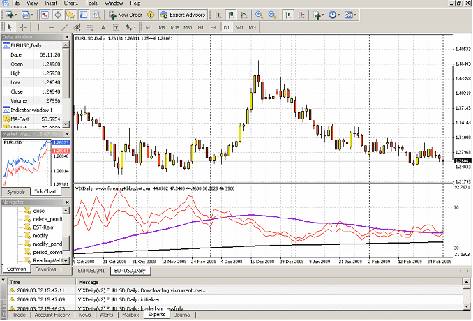
Task: Open the EURUSD,M1 chart tab
Action: pyautogui.click(x=91, y=270)
